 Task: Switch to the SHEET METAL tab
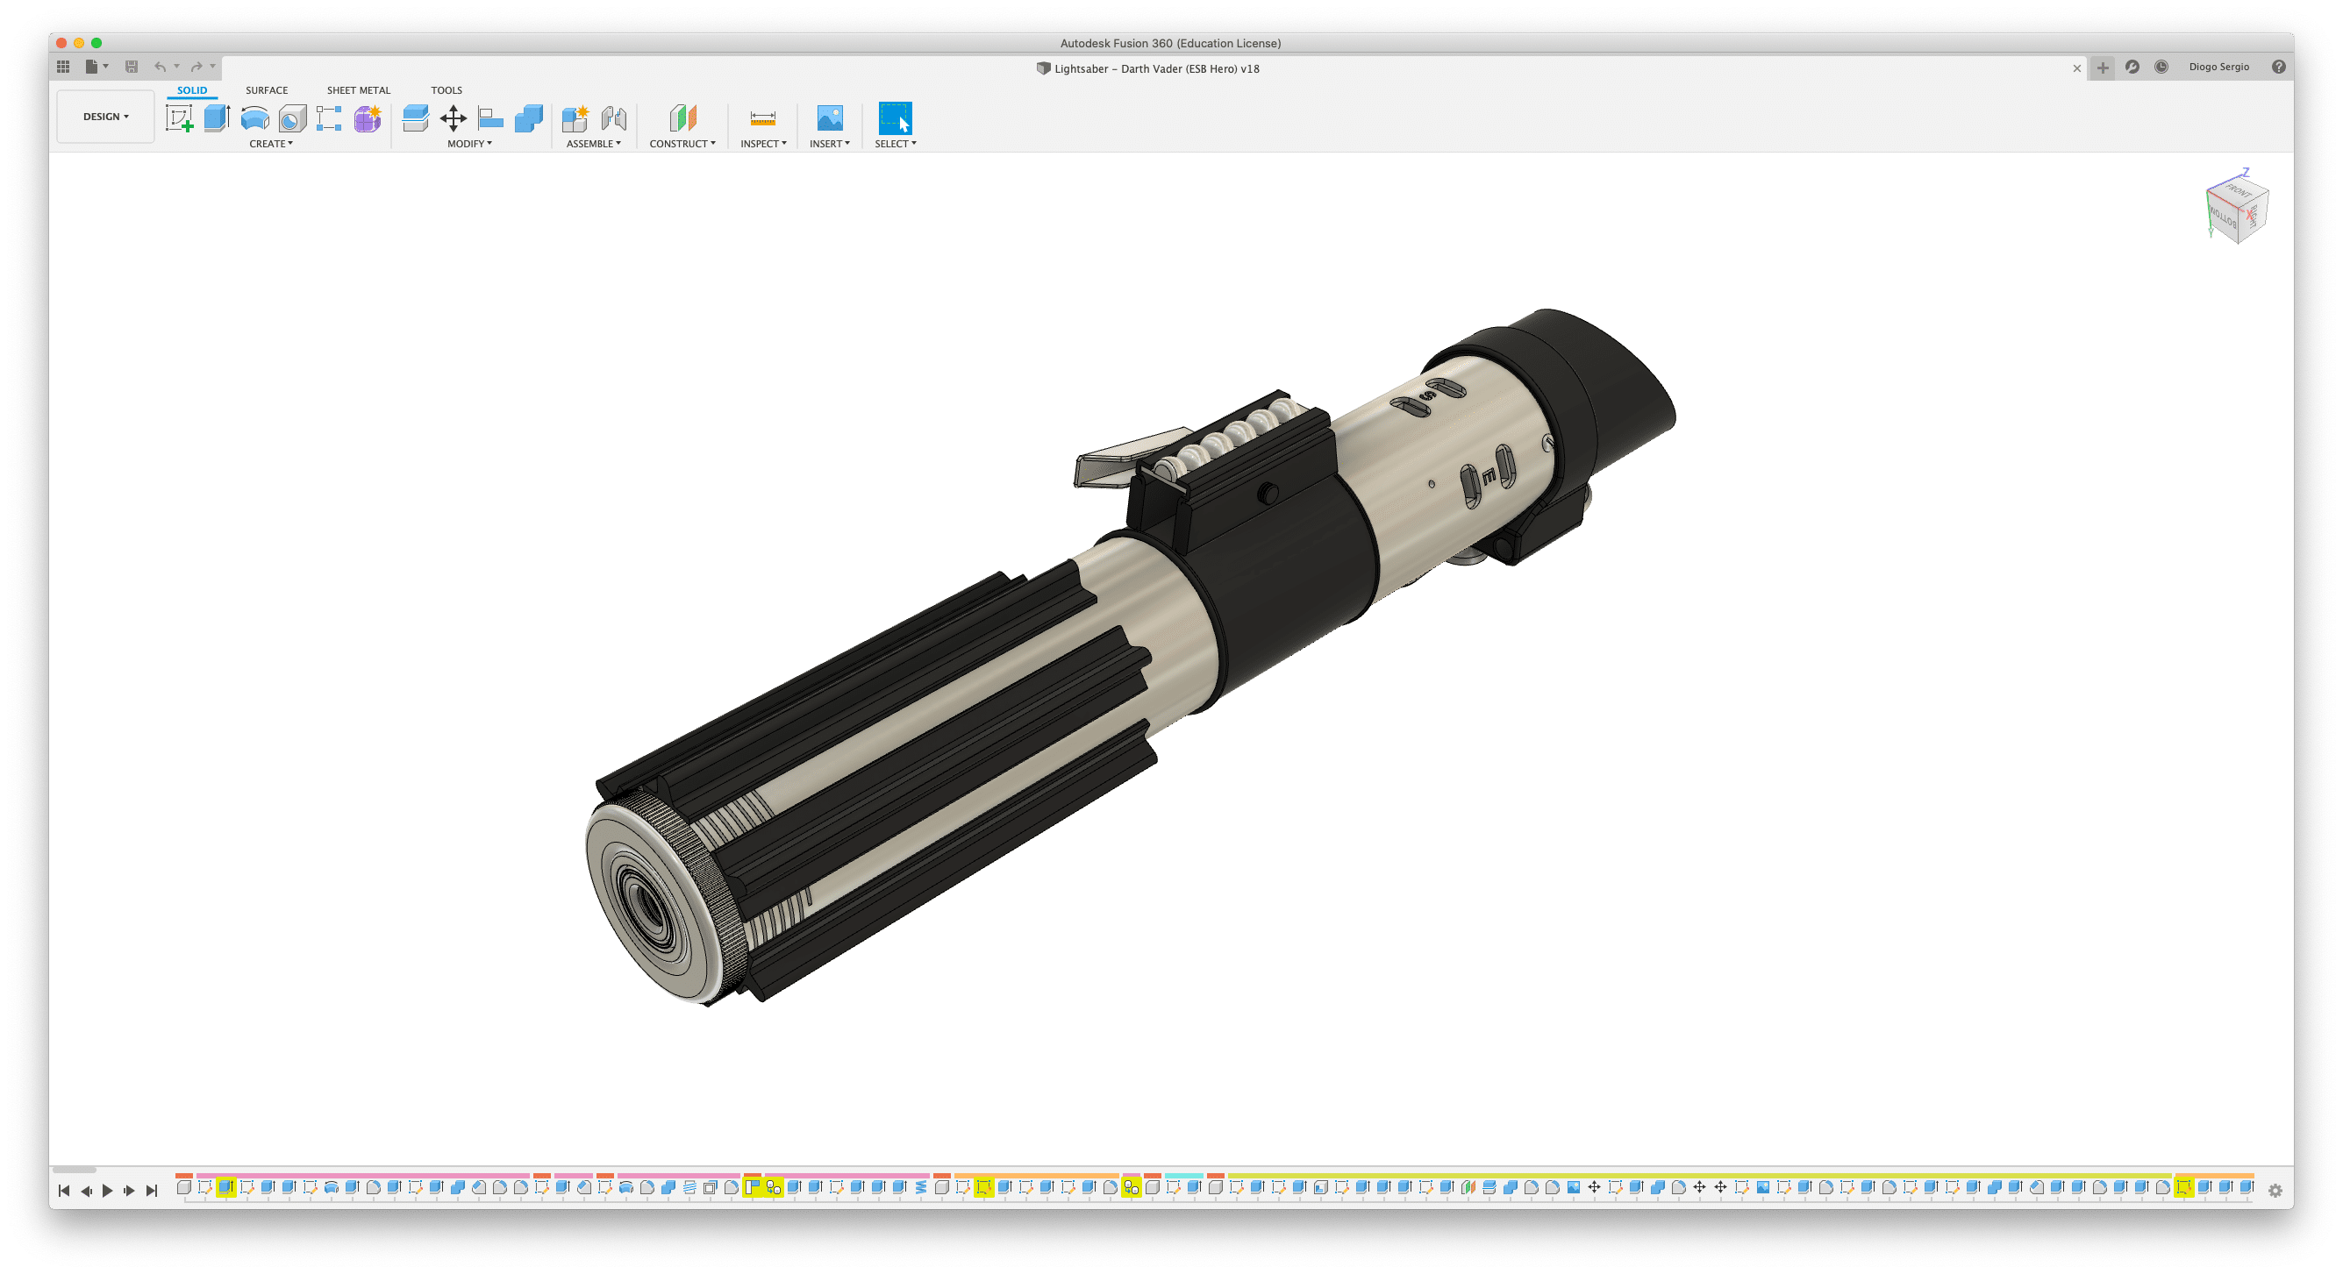click(359, 90)
